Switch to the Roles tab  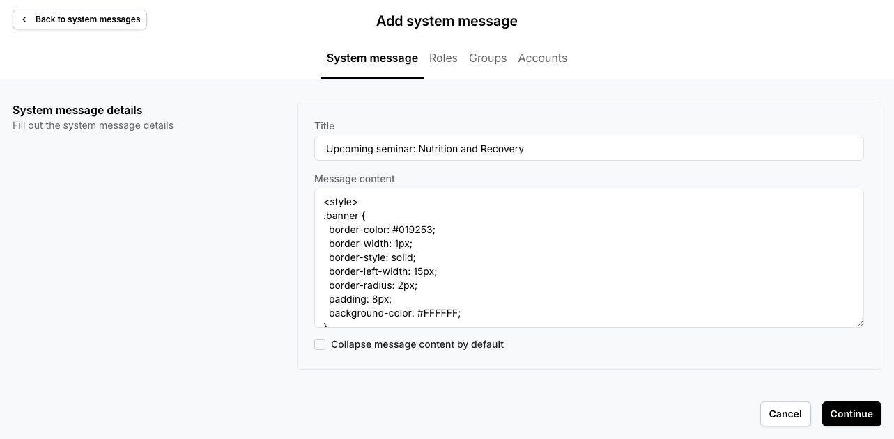(443, 58)
